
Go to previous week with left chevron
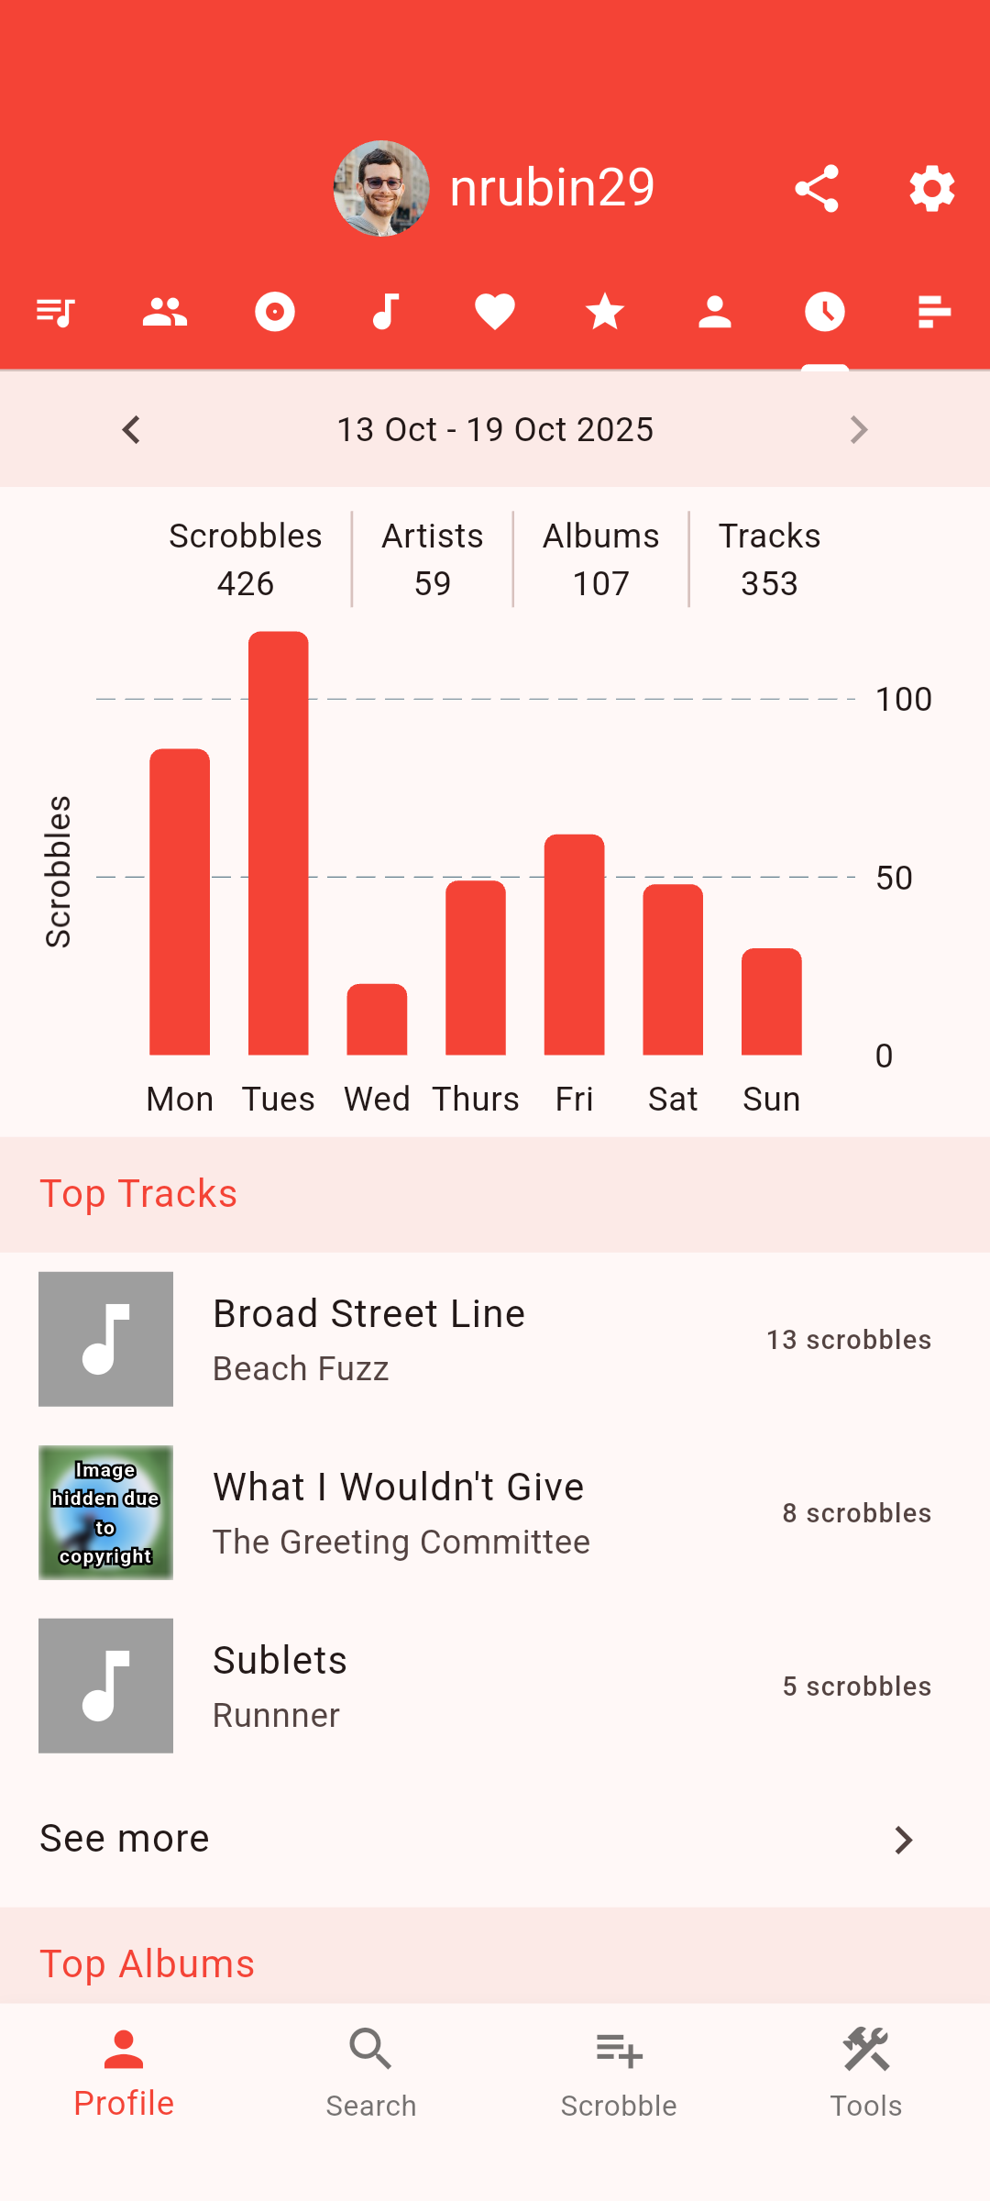(x=132, y=429)
